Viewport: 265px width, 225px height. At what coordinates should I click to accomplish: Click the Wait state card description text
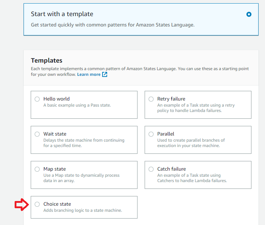(x=84, y=143)
